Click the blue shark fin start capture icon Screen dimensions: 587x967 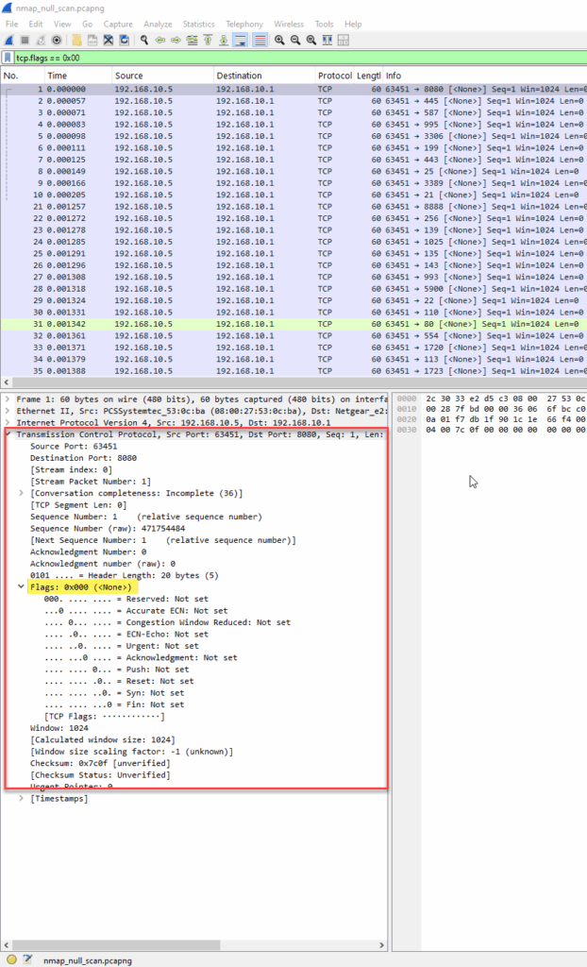pyautogui.click(x=8, y=40)
